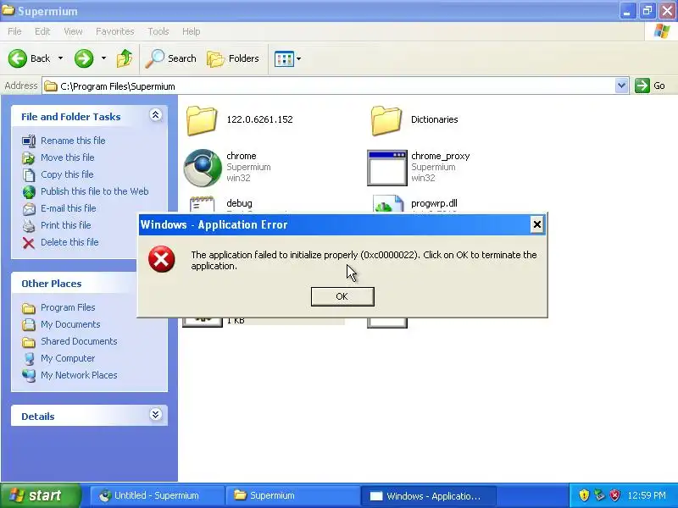
Task: Open the Help menu
Action: coord(192,31)
